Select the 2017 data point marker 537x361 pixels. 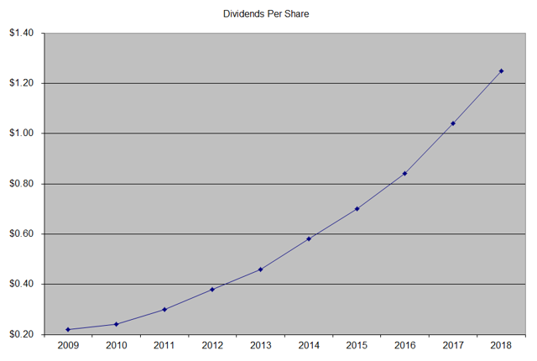(453, 123)
